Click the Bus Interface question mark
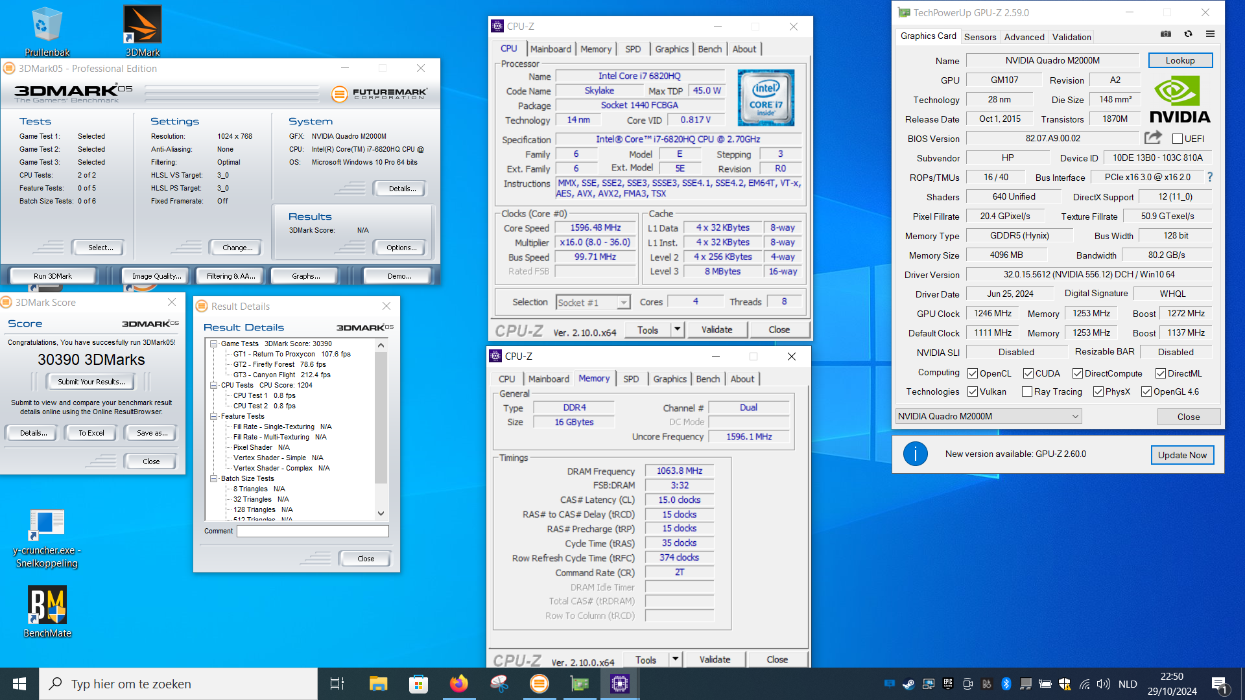1245x700 pixels. click(1209, 177)
